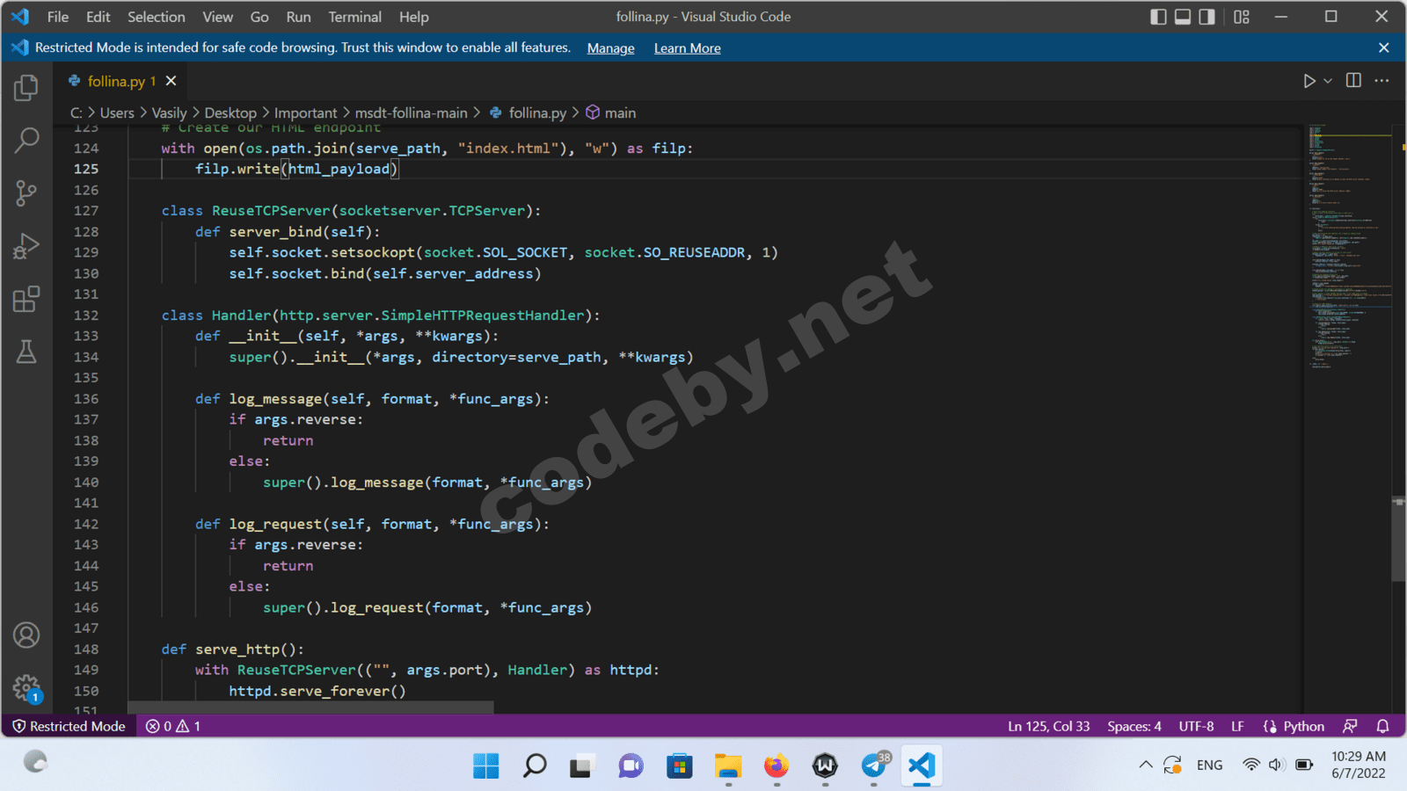
Task: Open the Terminal menu
Action: pyautogui.click(x=354, y=17)
